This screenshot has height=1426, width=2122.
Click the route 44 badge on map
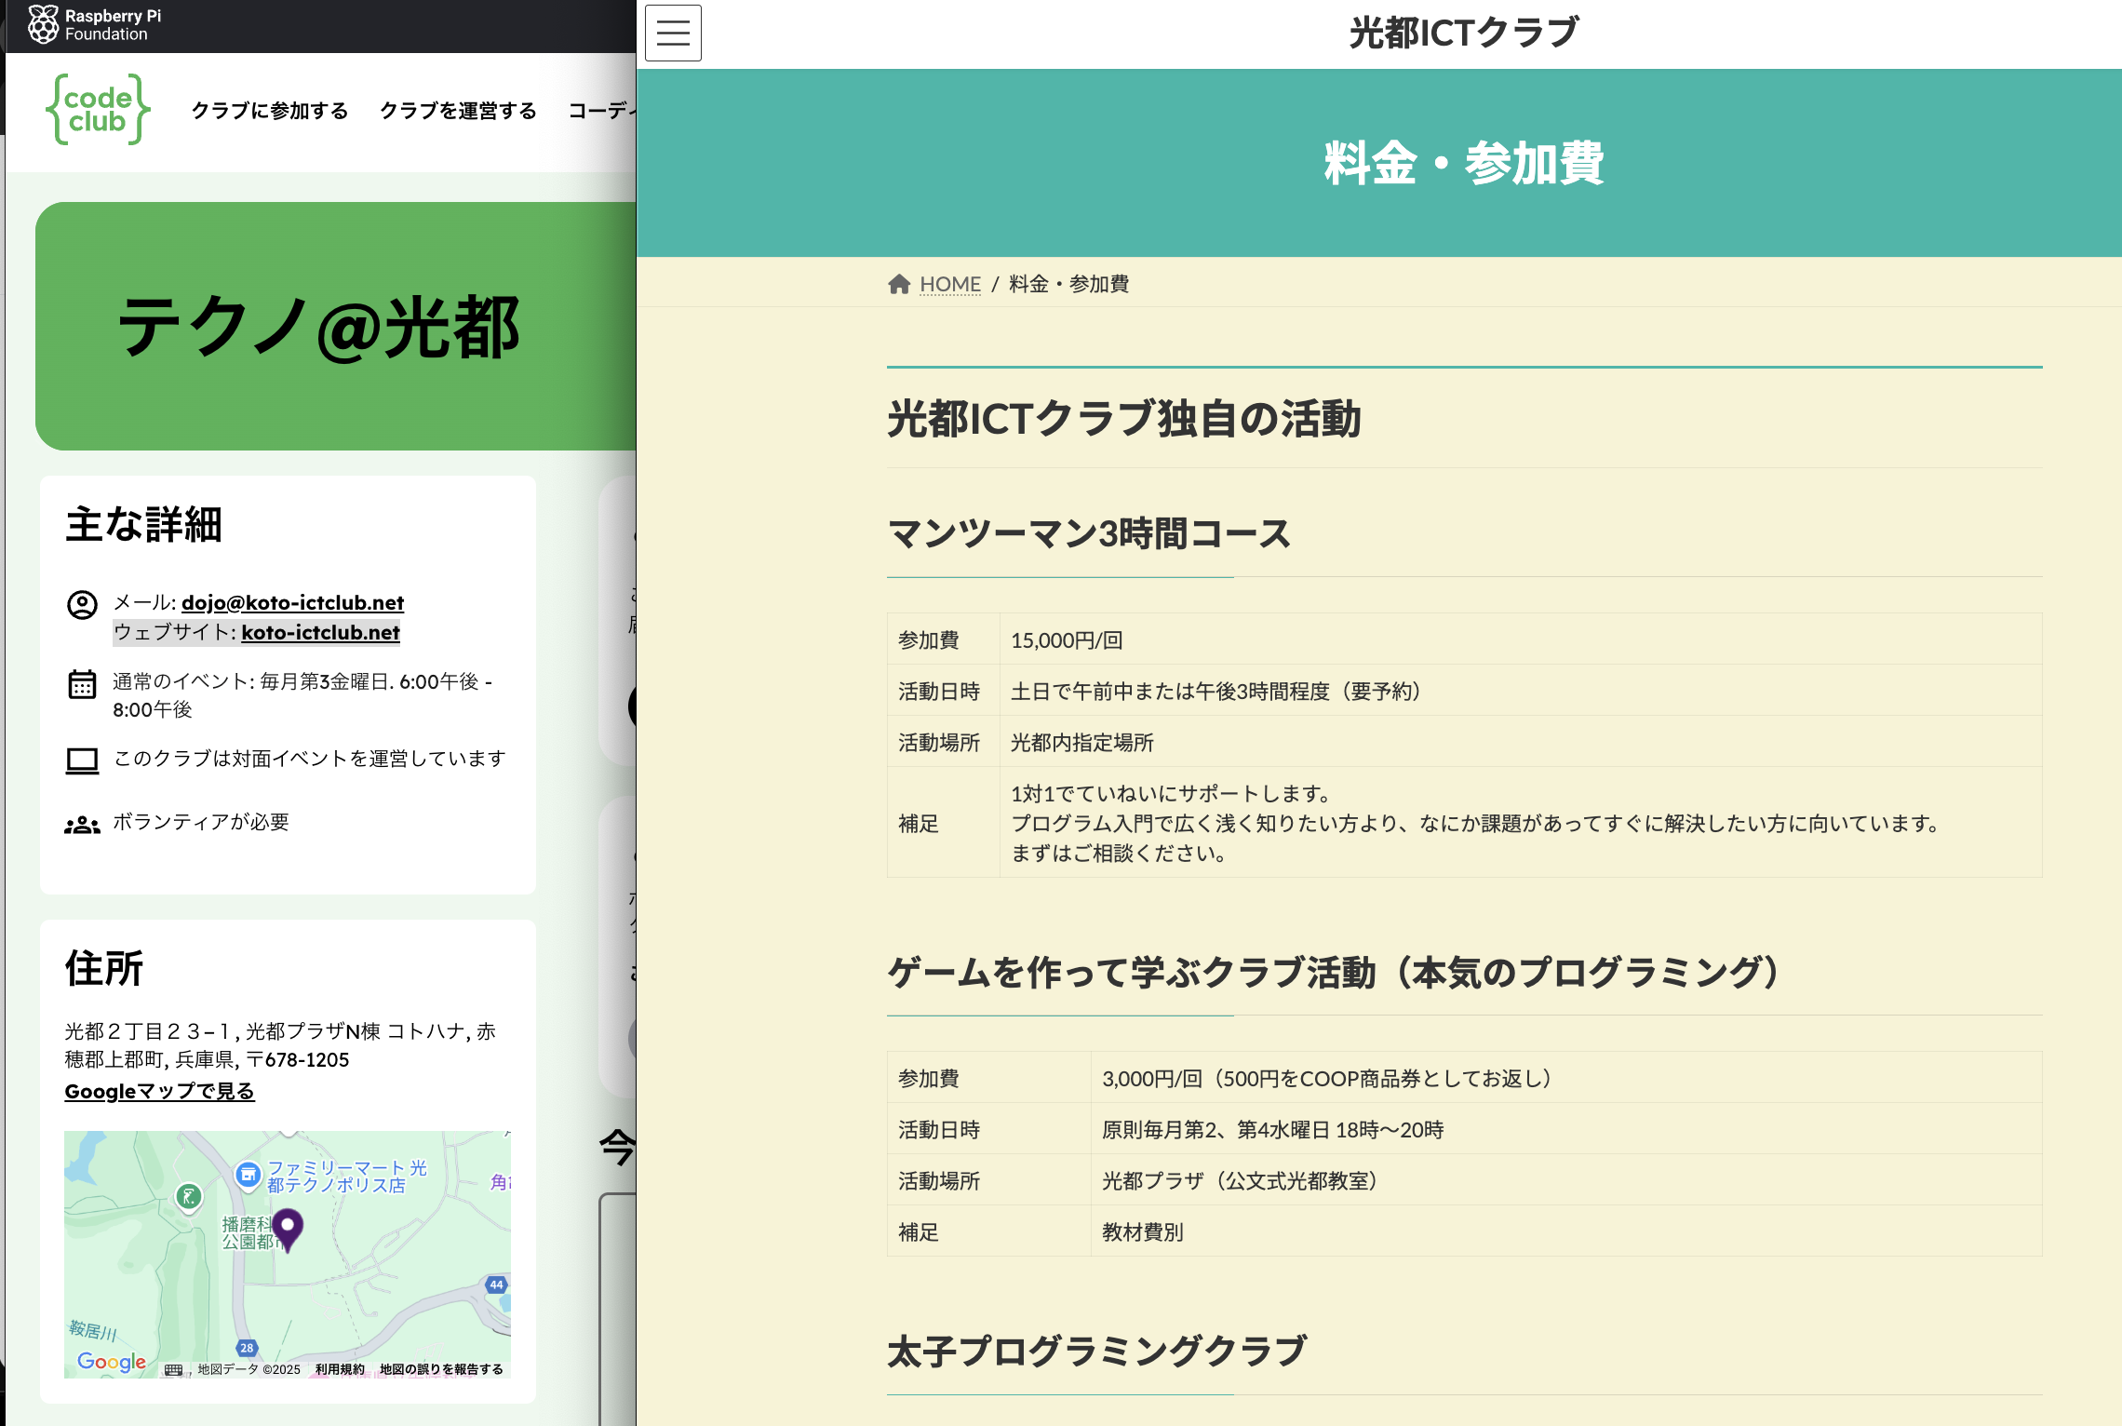[x=496, y=1285]
